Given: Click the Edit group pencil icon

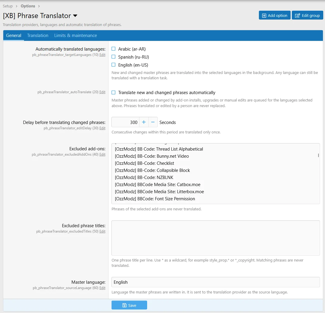Looking at the screenshot, I should click(297, 16).
